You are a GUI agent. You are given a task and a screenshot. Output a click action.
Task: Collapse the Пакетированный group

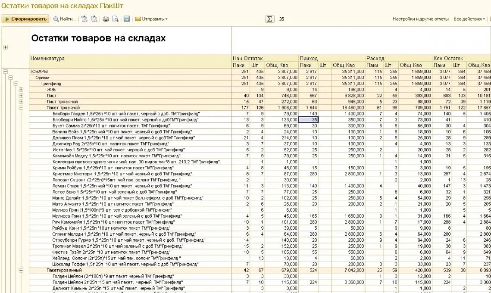click(21, 270)
